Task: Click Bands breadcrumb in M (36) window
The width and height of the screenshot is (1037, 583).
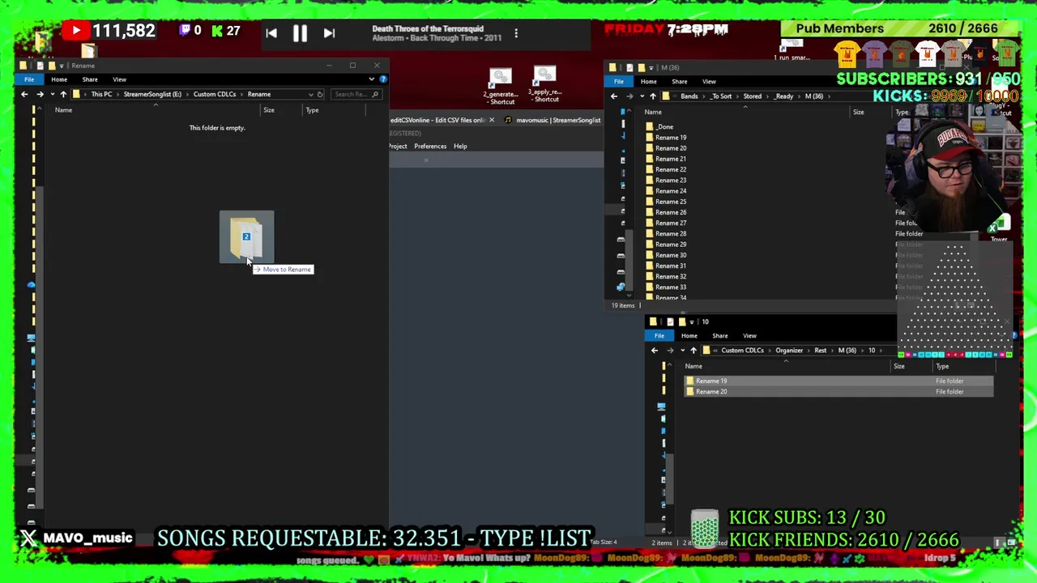Action: (x=689, y=96)
